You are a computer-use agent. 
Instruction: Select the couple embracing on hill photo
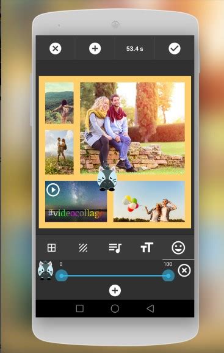tap(59, 152)
